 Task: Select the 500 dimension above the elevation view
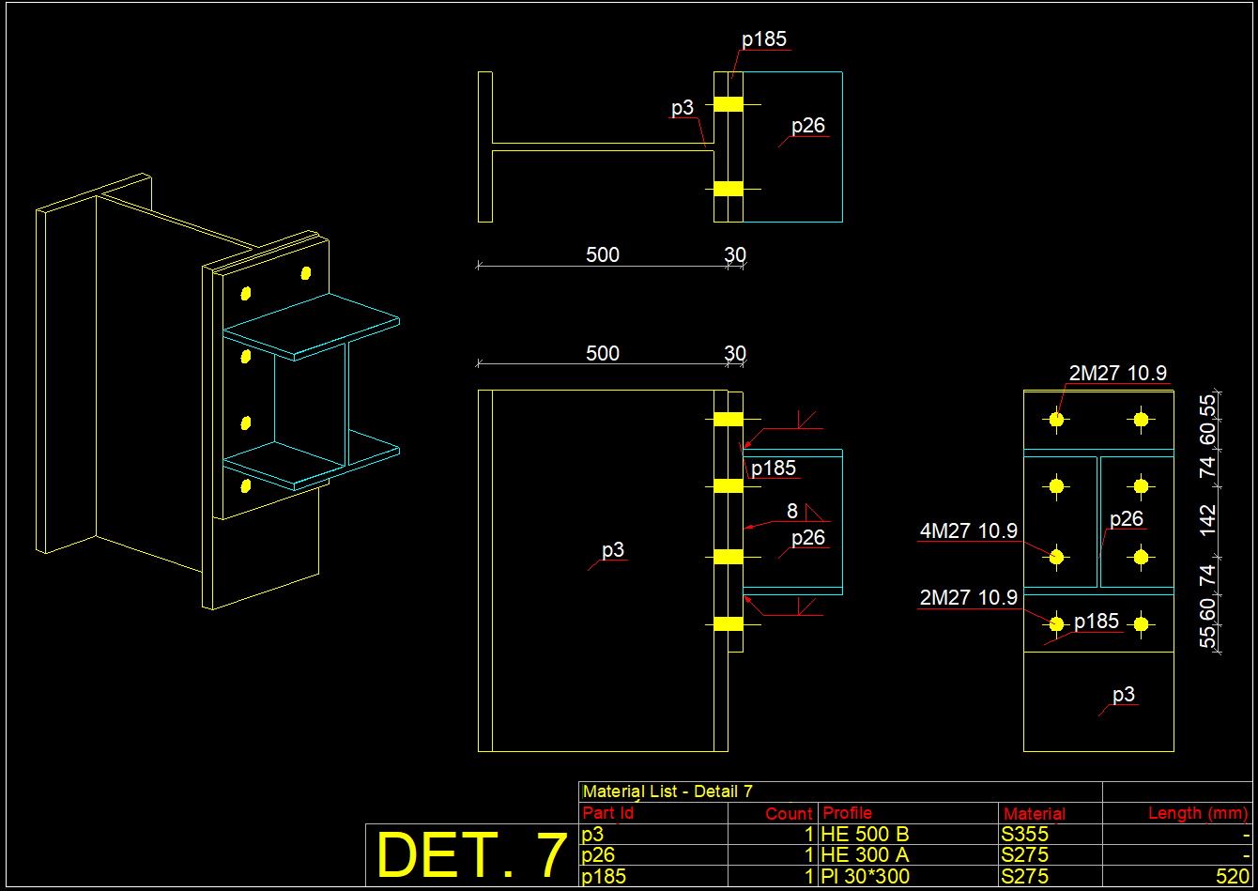point(602,353)
